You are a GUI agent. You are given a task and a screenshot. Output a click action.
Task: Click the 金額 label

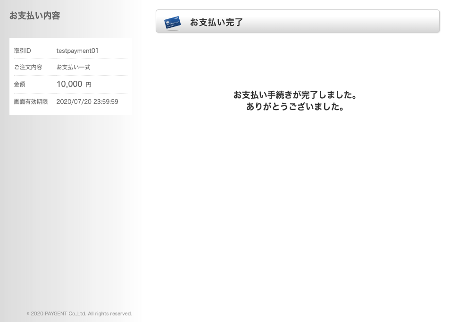19,84
